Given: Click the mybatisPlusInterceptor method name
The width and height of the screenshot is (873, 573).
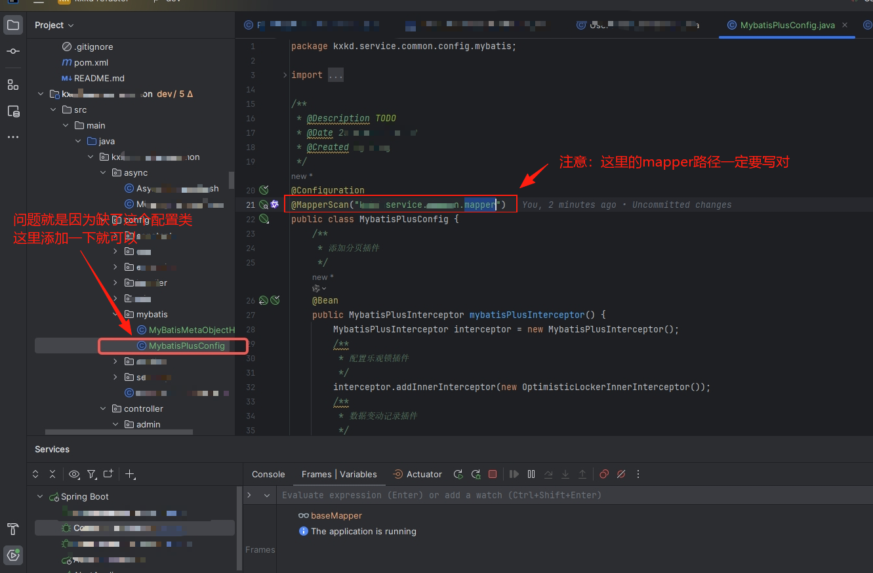Looking at the screenshot, I should click(527, 315).
